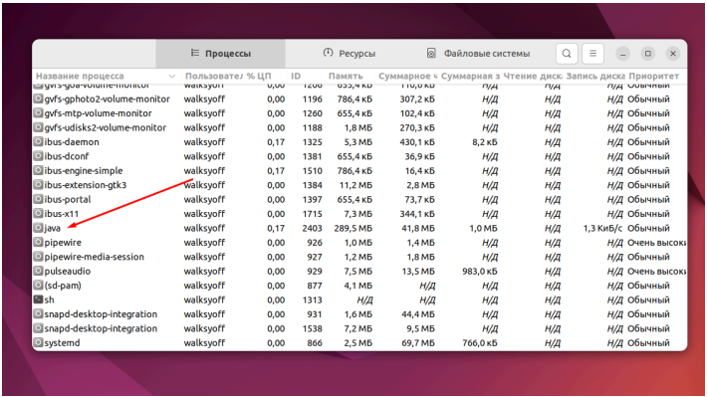
Task: Click the Ресурсы tab clock icon
Action: point(328,53)
